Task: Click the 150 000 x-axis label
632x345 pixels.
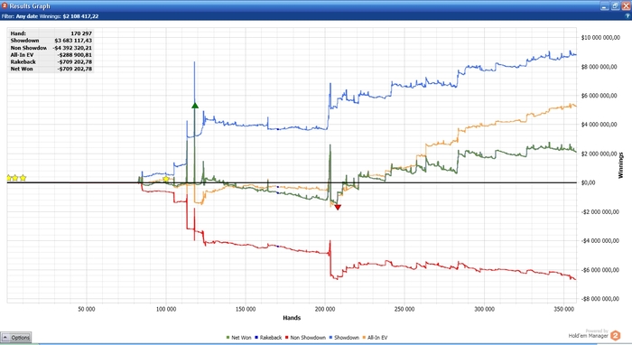Action: (246, 309)
